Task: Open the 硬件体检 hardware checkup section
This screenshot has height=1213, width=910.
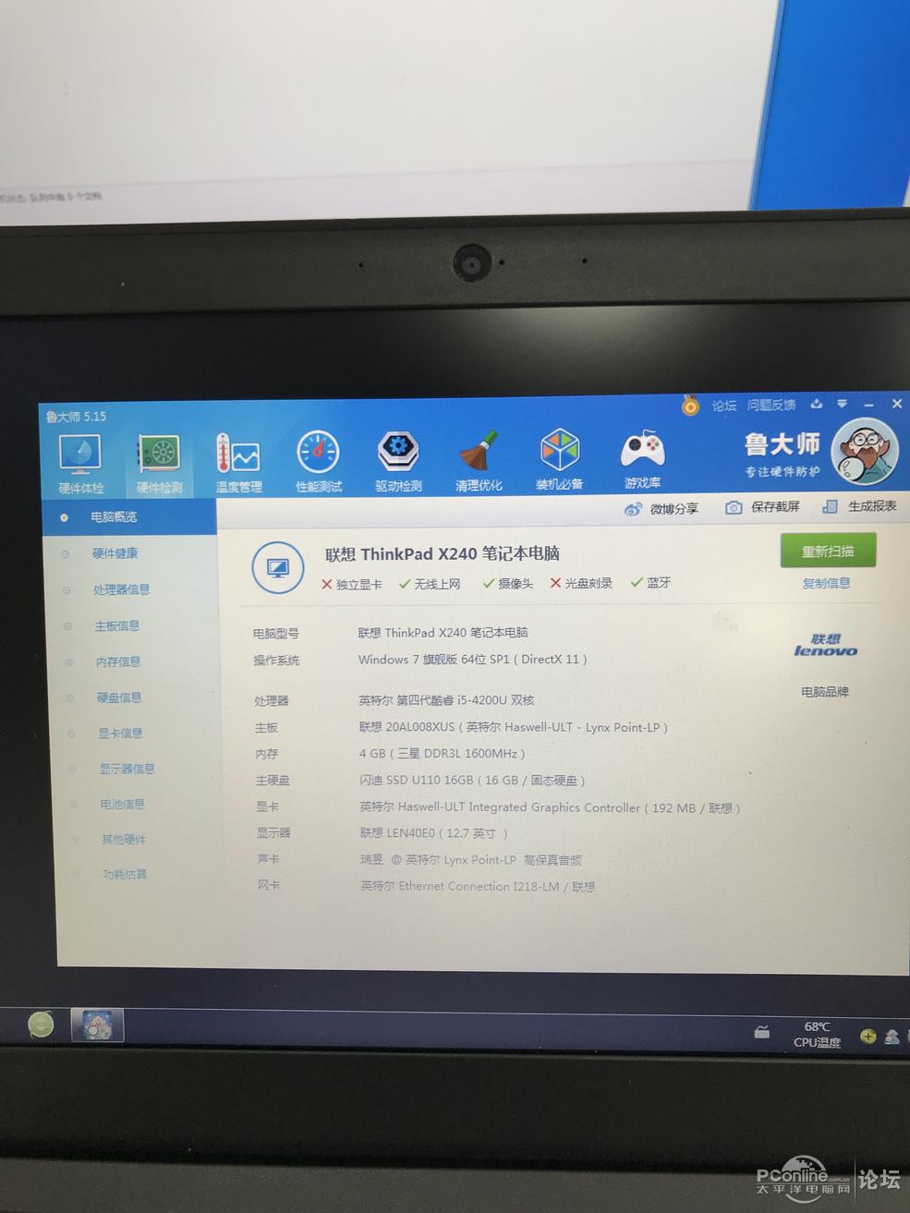Action: 81,463
